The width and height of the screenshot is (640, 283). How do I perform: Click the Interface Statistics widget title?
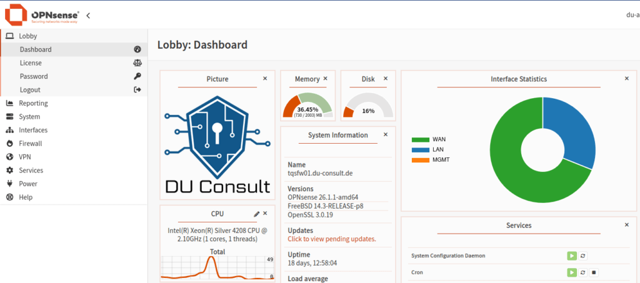pyautogui.click(x=519, y=79)
